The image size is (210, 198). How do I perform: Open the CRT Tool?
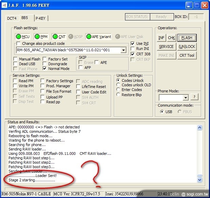pyautogui.click(x=187, y=55)
